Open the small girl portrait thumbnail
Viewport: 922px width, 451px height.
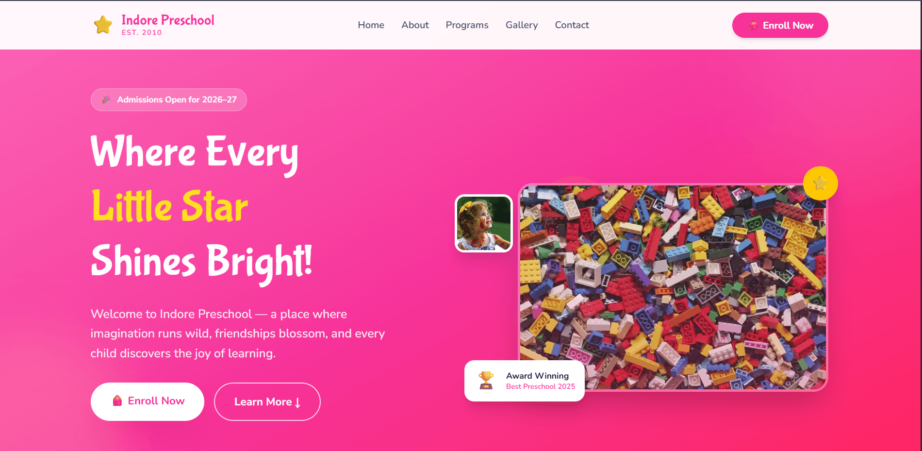point(484,223)
